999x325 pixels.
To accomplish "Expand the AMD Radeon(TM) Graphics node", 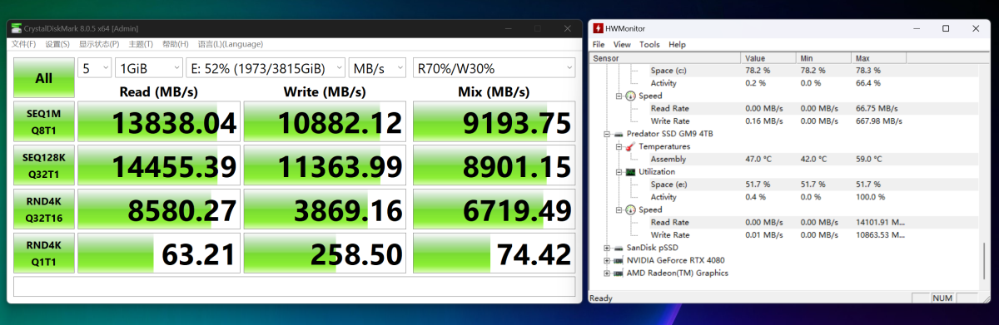I will pyautogui.click(x=607, y=273).
